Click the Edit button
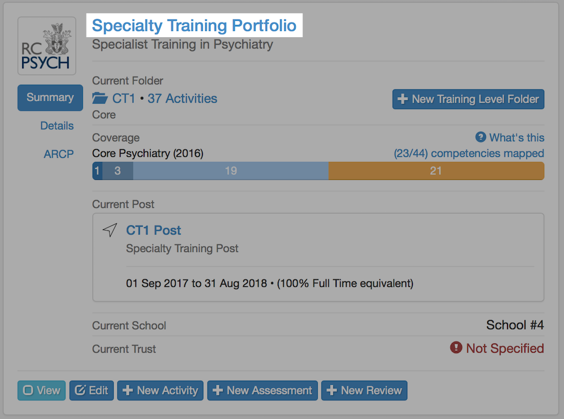The image size is (564, 419). click(91, 390)
